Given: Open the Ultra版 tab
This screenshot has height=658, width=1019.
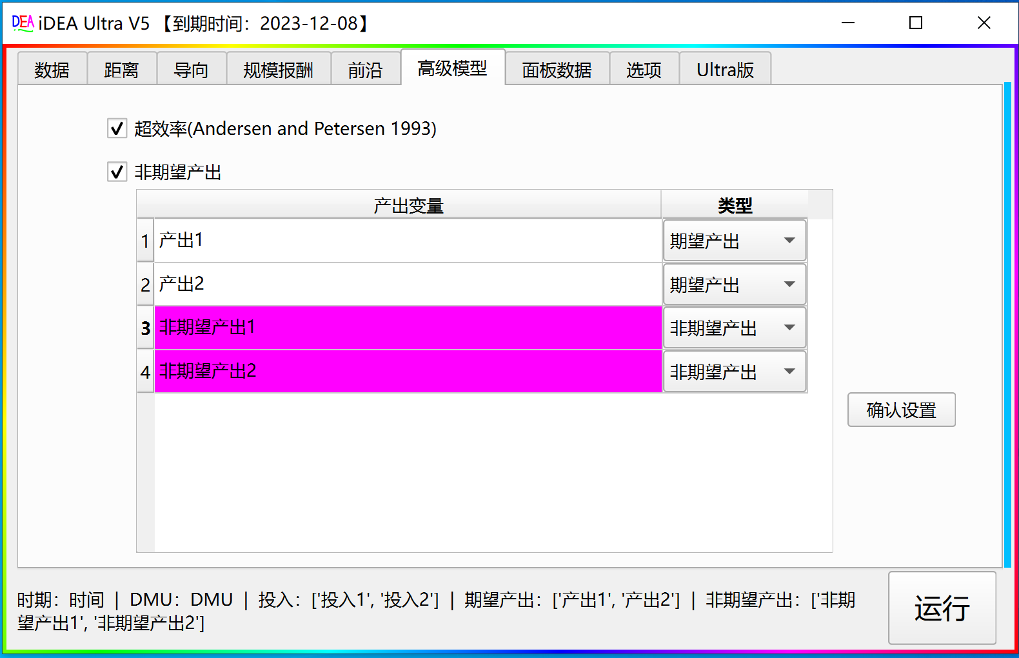Looking at the screenshot, I should tap(725, 70).
